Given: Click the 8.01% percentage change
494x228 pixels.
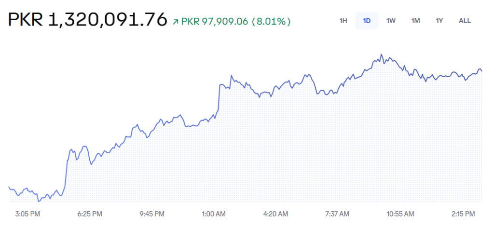Looking at the screenshot, I should point(272,22).
